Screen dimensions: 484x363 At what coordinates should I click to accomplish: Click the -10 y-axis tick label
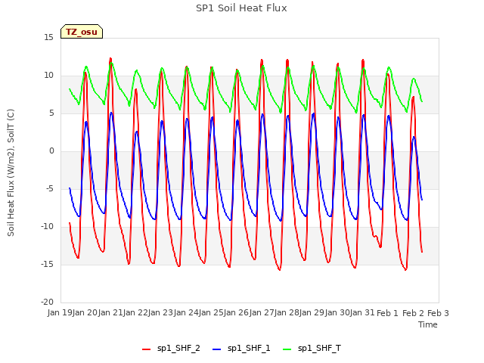(x=48, y=227)
